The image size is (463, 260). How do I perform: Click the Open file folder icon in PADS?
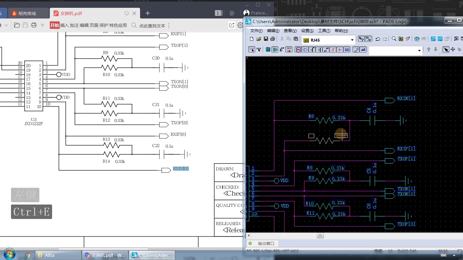point(259,39)
